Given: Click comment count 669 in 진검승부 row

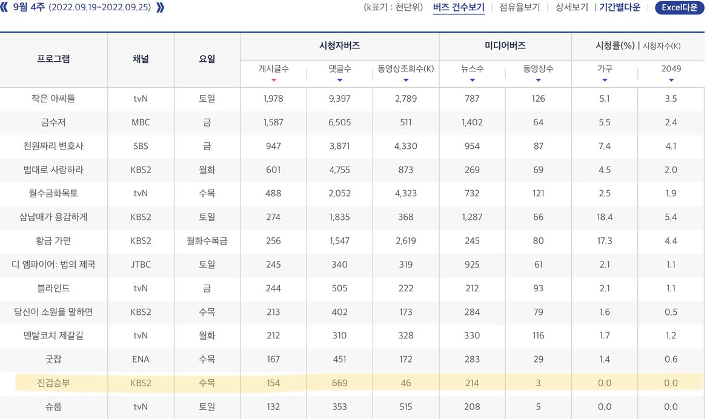Looking at the screenshot, I should click(x=339, y=383).
